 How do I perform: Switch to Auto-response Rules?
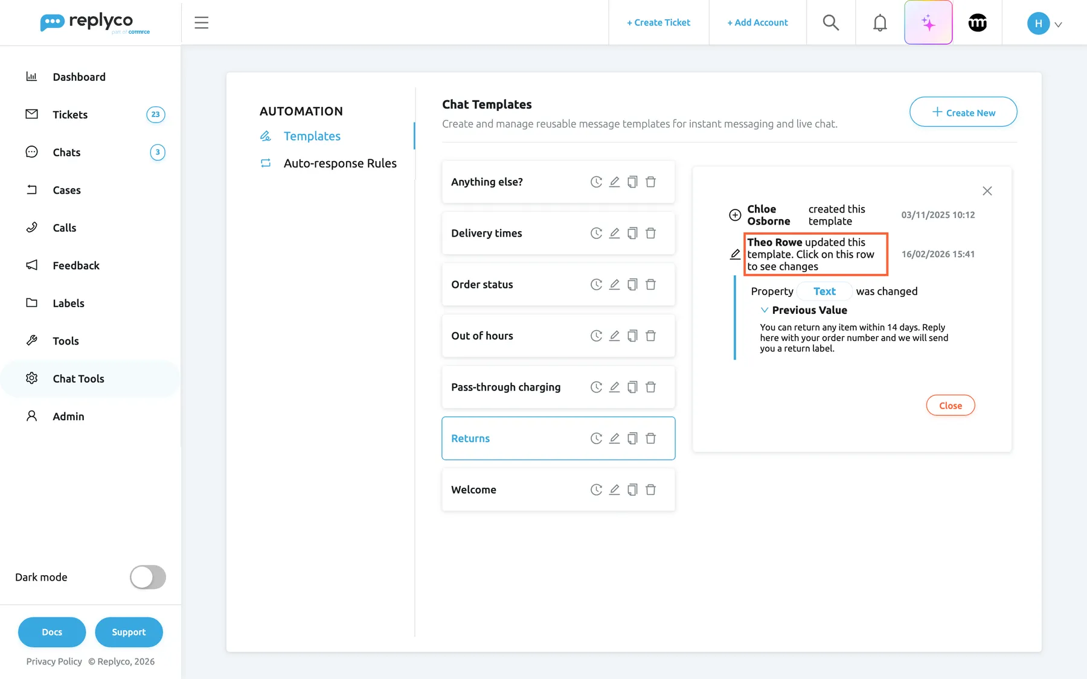pos(340,163)
